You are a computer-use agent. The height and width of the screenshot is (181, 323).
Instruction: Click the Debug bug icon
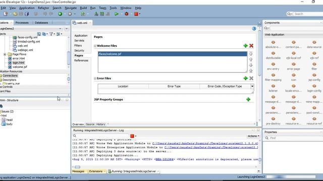click(126, 14)
